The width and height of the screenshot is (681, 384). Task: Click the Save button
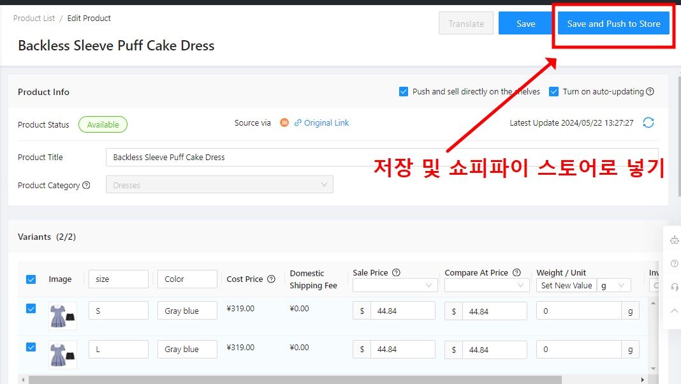[525, 24]
